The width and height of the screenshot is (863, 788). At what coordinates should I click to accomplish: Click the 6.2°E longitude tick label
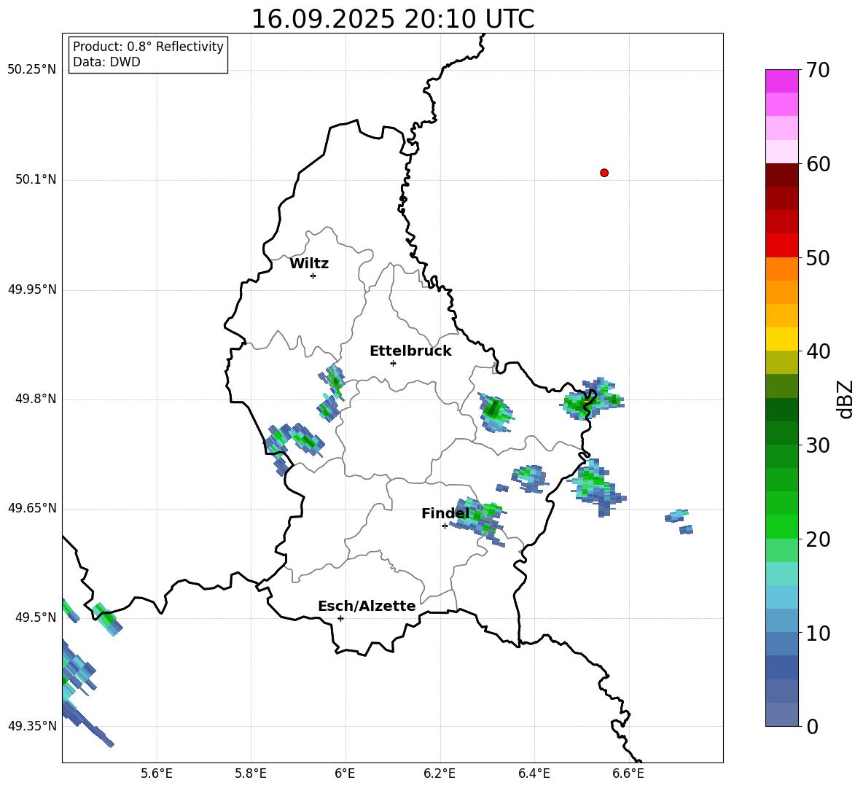(440, 773)
